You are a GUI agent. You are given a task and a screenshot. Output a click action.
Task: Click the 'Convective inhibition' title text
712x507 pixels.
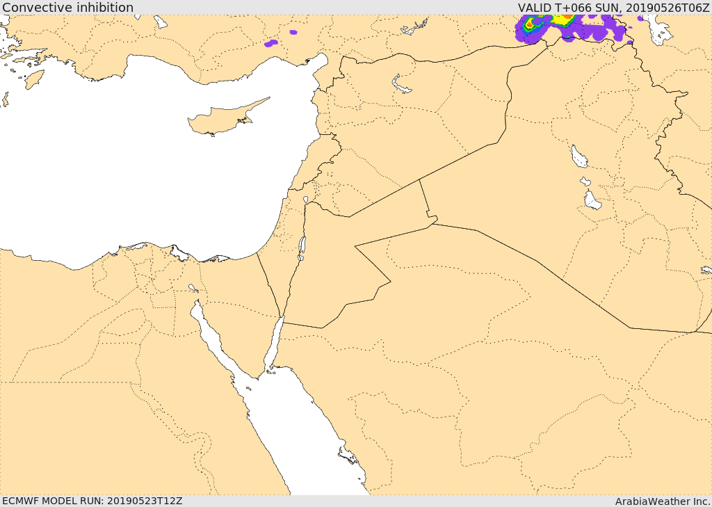(x=67, y=7)
